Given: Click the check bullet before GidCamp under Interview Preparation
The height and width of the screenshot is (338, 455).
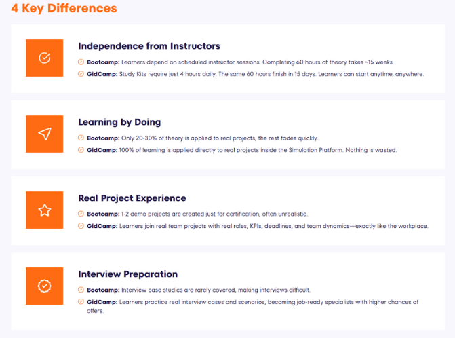Looking at the screenshot, I should [81, 302].
